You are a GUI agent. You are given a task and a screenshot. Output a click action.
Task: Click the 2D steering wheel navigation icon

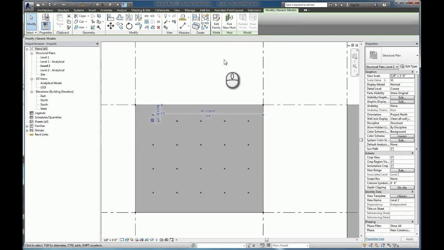pos(355,56)
